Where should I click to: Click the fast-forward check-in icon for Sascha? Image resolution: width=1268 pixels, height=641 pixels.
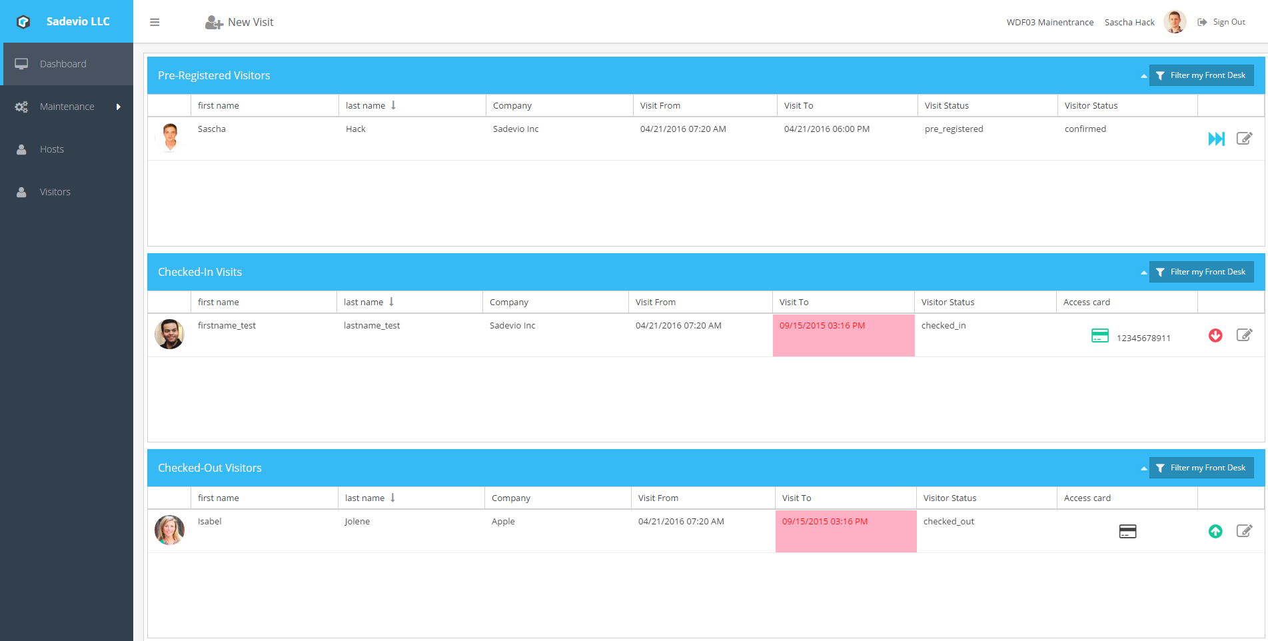pos(1216,139)
